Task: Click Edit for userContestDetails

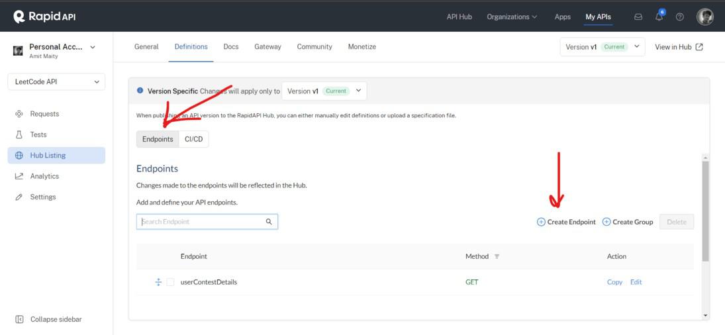Action: (x=636, y=282)
